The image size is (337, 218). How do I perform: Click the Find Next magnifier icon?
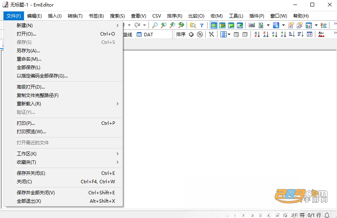pos(164,26)
